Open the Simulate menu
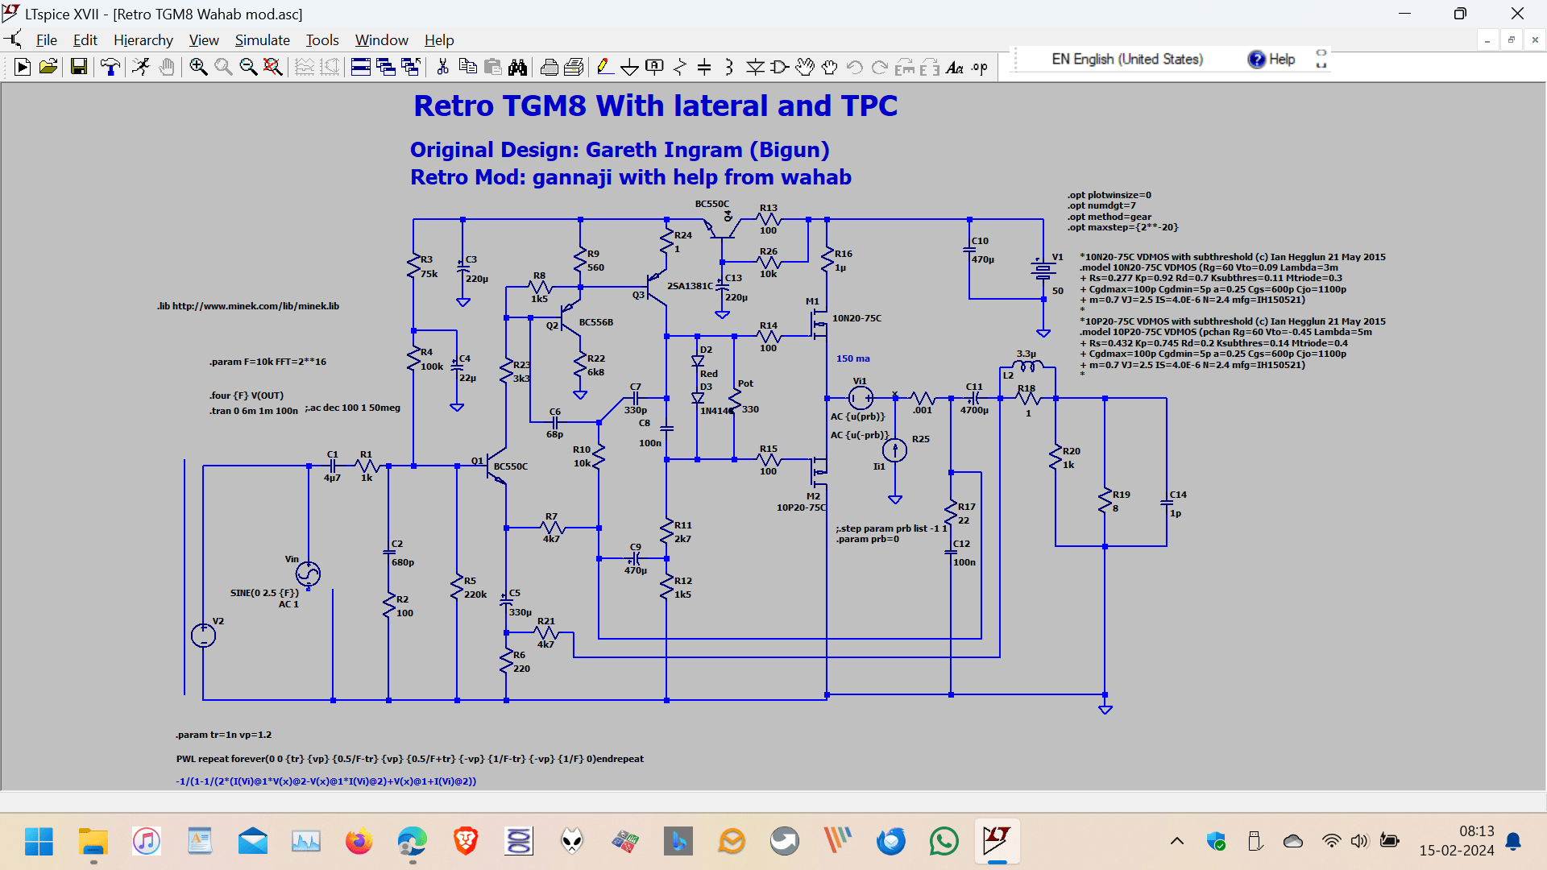 (262, 40)
